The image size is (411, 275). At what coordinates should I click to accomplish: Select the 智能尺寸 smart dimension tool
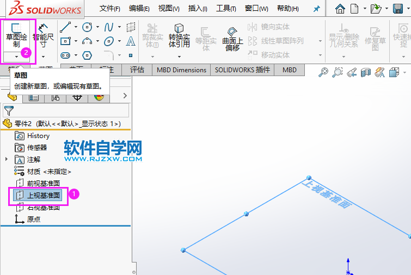pyautogui.click(x=43, y=35)
